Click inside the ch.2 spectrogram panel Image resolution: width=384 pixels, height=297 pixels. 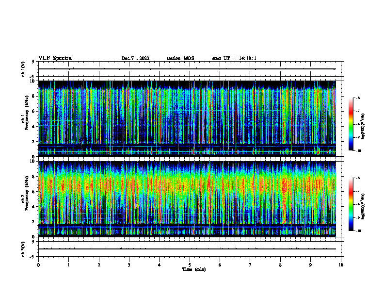(187, 199)
